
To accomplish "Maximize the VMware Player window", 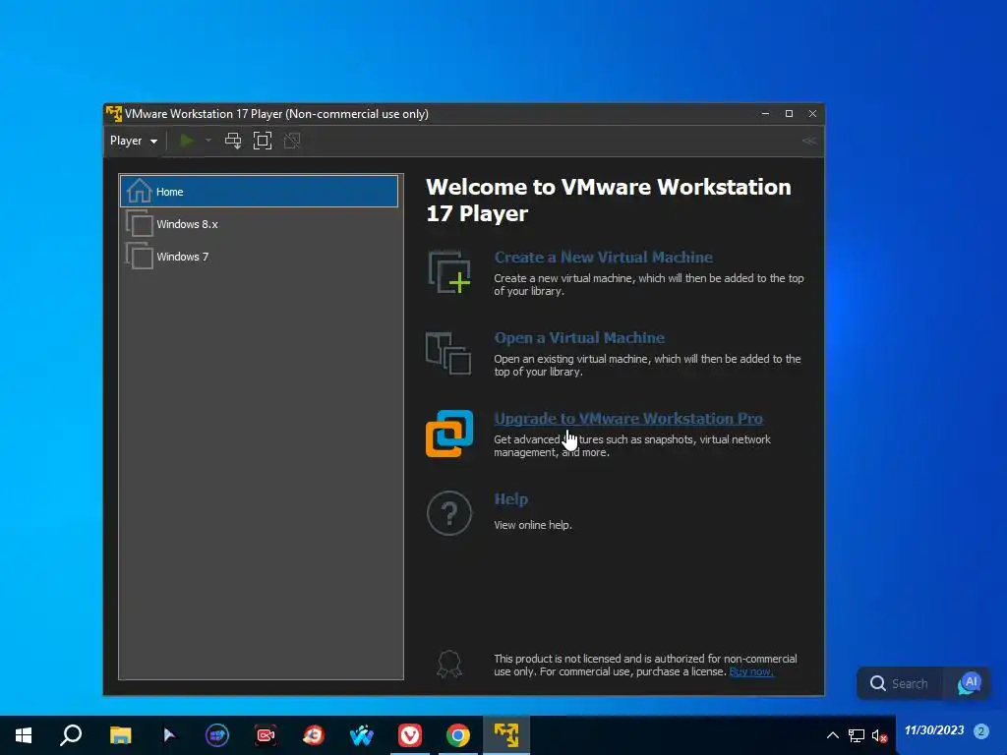I will click(789, 114).
